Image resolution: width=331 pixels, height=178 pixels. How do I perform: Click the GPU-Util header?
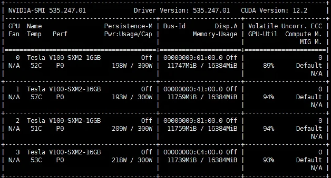pos(263,34)
